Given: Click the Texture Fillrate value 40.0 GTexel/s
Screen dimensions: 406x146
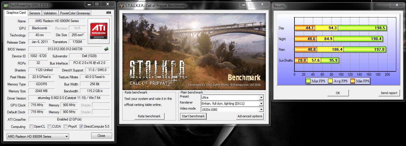Looking at the screenshot, I should (x=95, y=77).
